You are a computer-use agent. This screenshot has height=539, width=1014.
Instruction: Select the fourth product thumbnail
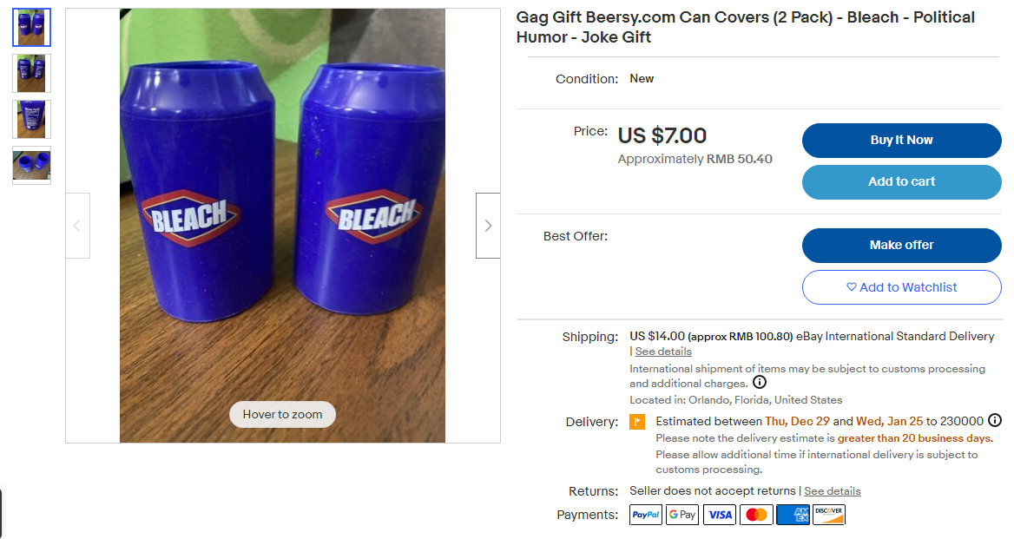click(x=32, y=165)
